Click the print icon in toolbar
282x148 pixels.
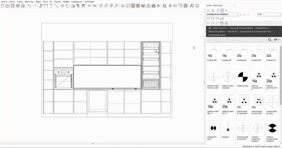pos(23,6)
